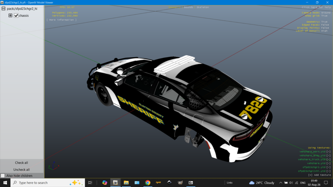This screenshot has height=187, width=333.
Task: Open the contact card app icon on taskbar
Action: point(137,183)
